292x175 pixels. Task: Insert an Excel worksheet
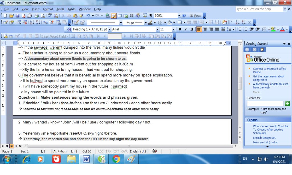click(x=126, y=16)
